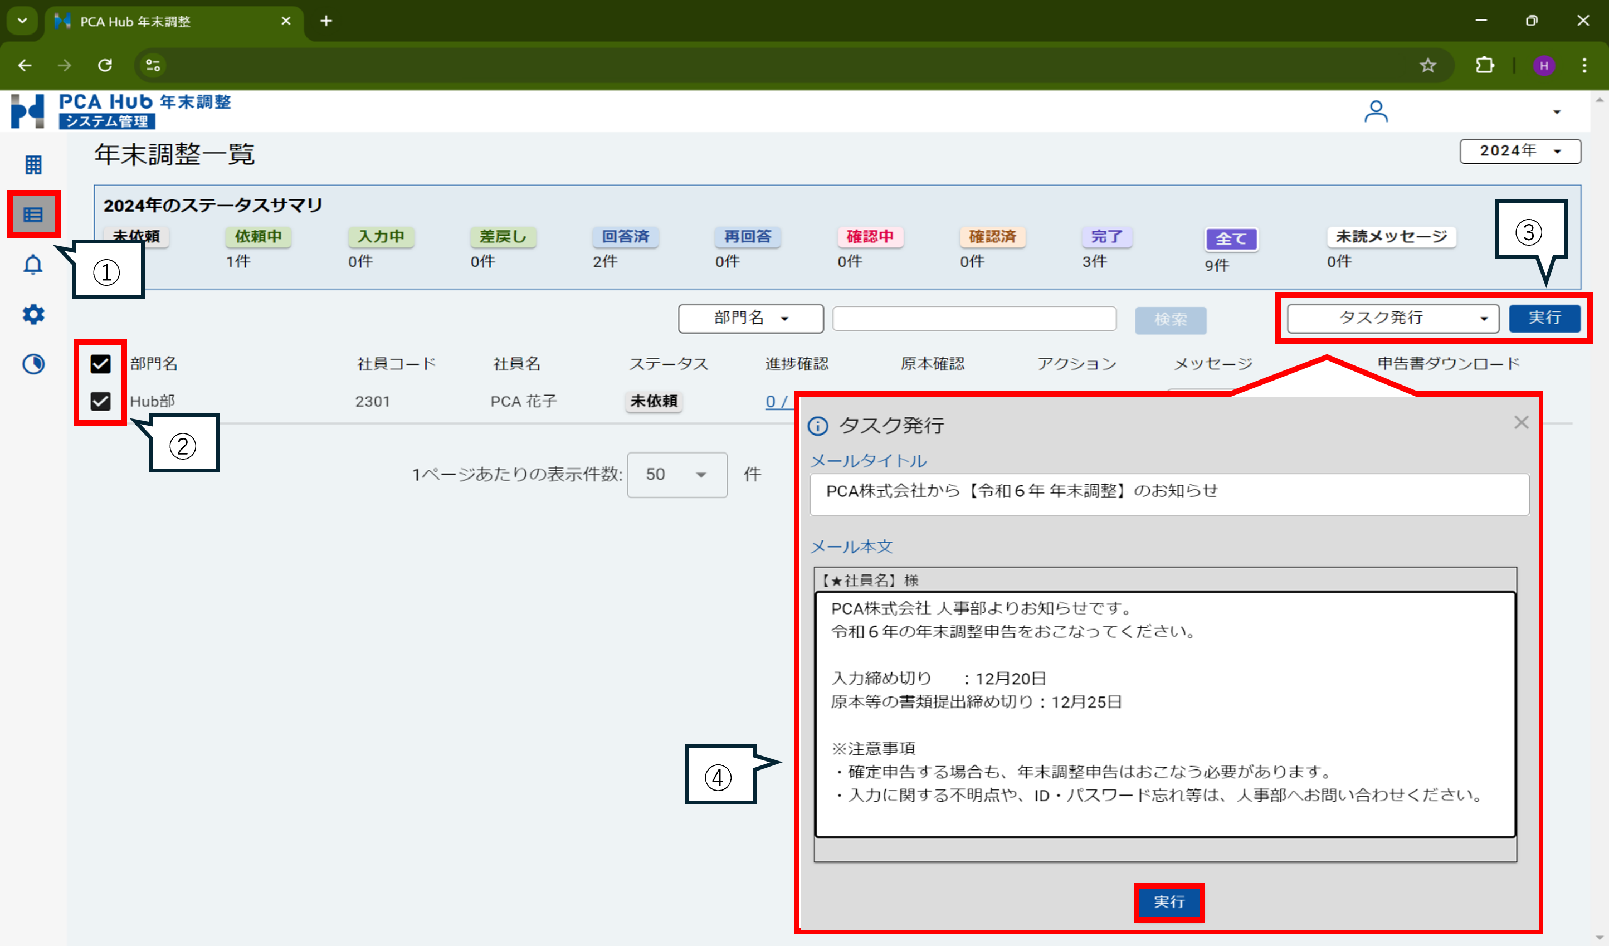
Task: Filter by 依頼中 status
Action: 258,236
